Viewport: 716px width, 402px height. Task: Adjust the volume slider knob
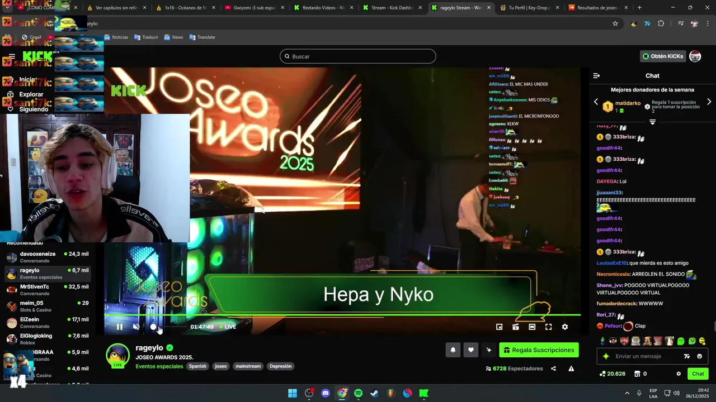[x=153, y=327]
